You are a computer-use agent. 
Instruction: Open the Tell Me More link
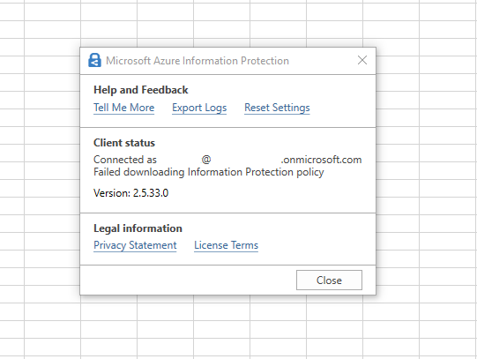tap(123, 108)
